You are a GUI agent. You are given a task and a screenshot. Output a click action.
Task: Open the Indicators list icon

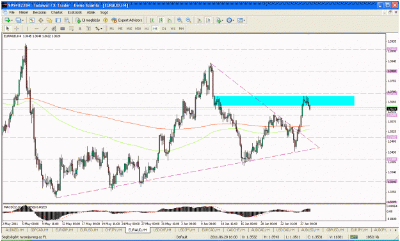(x=218, y=20)
